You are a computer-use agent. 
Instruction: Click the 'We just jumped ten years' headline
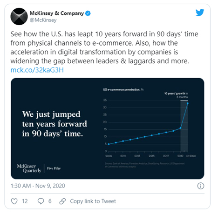pos(54,124)
